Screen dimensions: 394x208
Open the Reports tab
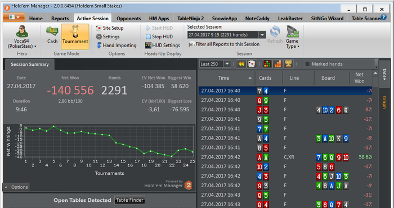60,19
